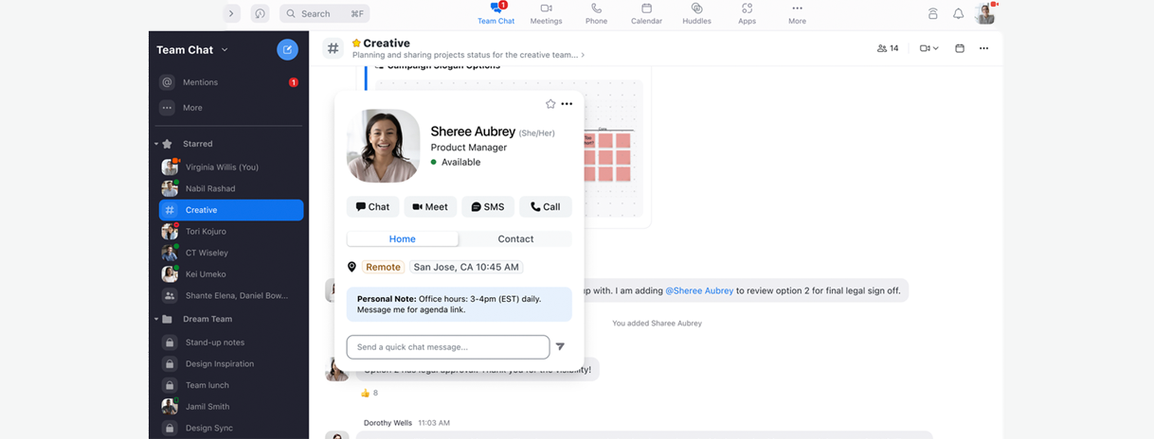
Task: Open chat with Kei Umeko
Action: [x=231, y=273]
